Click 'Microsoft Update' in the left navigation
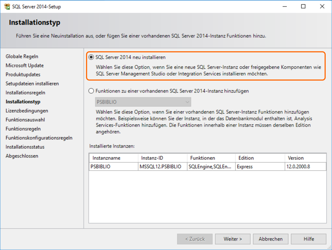 pyautogui.click(x=24, y=65)
